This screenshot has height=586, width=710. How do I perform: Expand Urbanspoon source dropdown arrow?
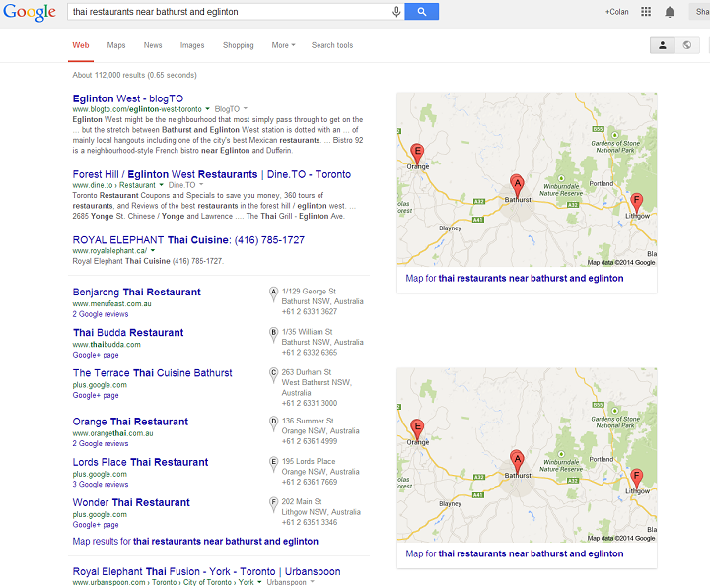pos(312,582)
